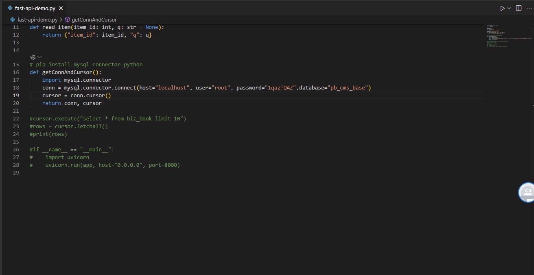Screen dimensions: 534x275
Task: Expand the breadcrumb separator chevron
Action: click(x=61, y=20)
